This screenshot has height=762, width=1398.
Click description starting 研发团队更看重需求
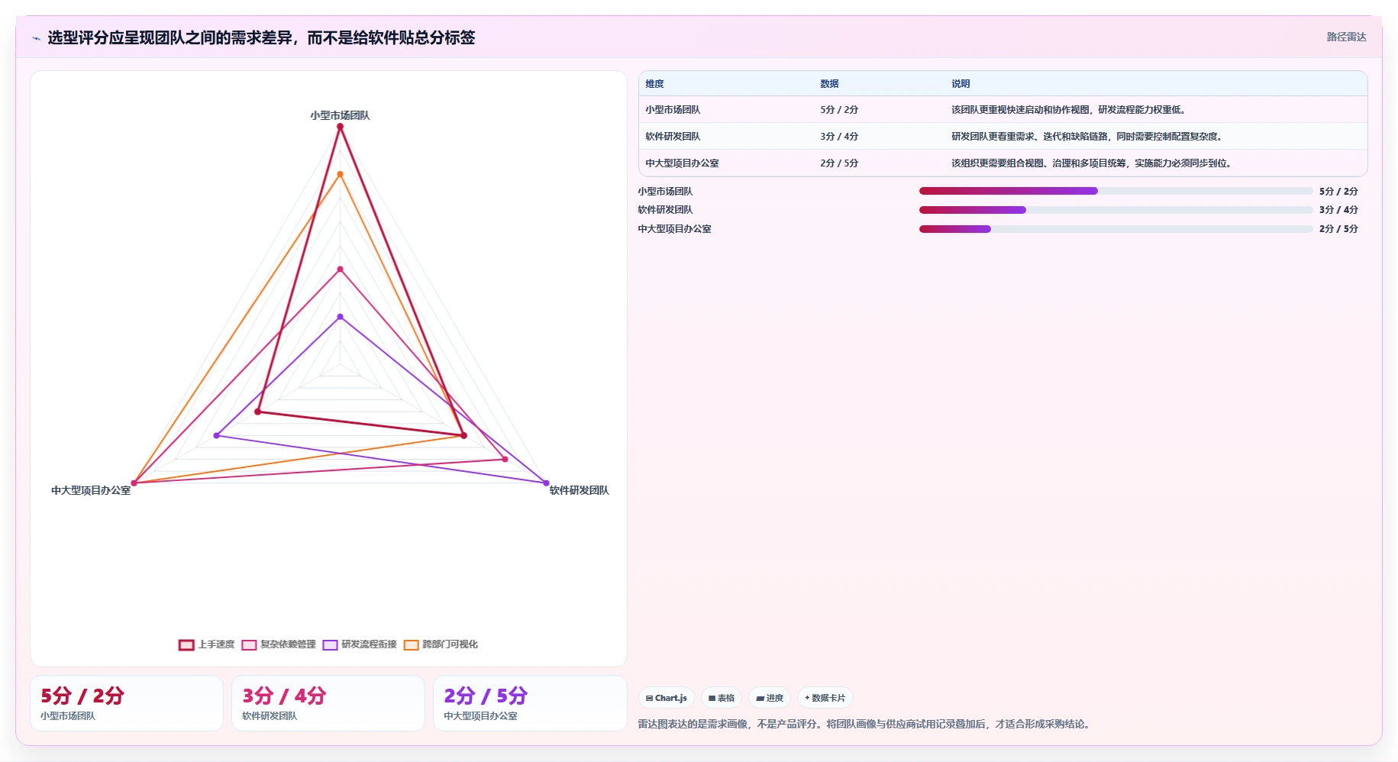click(x=1086, y=137)
